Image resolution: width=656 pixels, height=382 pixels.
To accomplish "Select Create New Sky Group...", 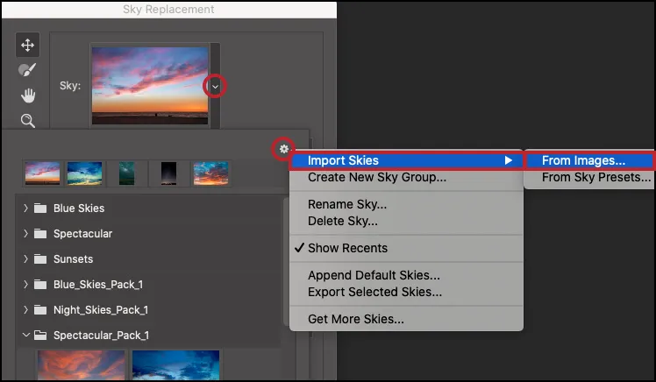I will click(x=377, y=178).
